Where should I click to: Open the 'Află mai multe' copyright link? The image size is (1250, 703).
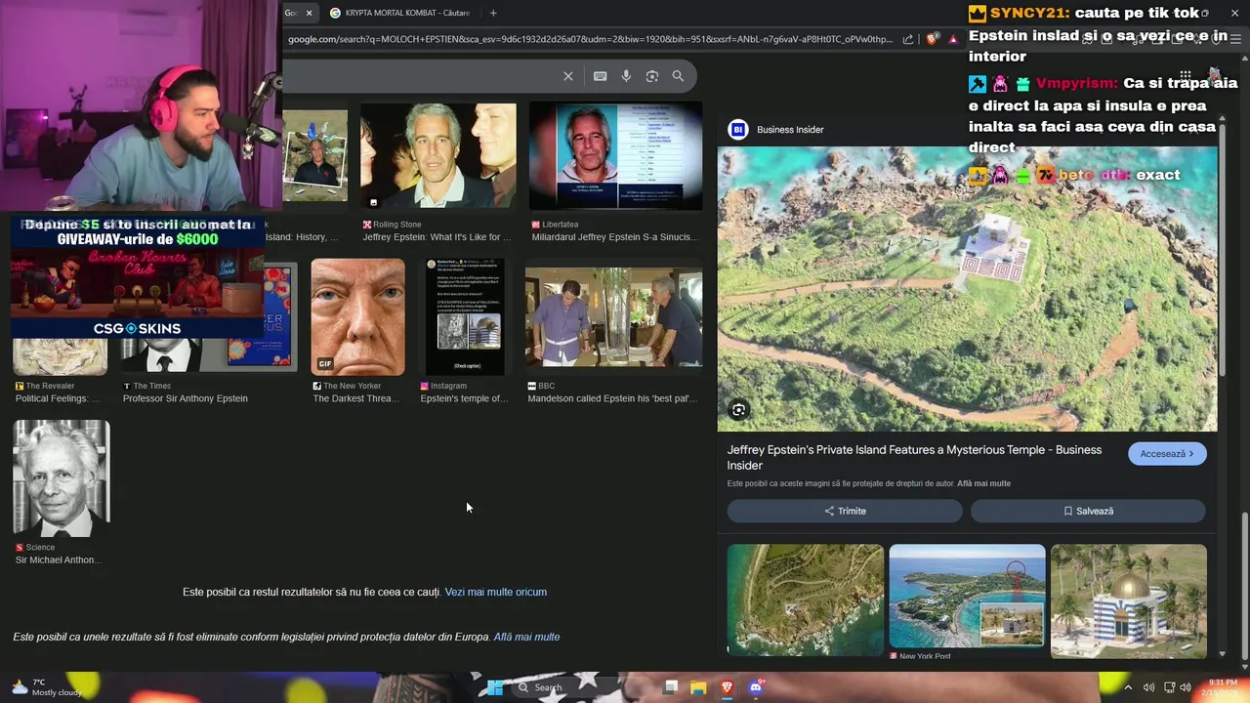coord(983,483)
